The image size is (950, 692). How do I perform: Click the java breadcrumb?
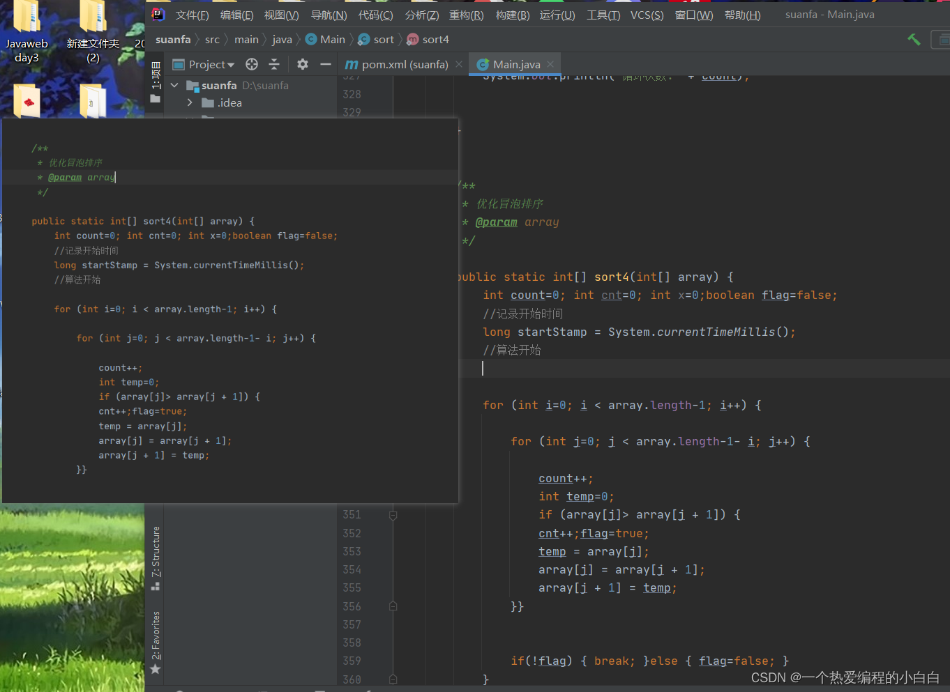click(x=282, y=40)
